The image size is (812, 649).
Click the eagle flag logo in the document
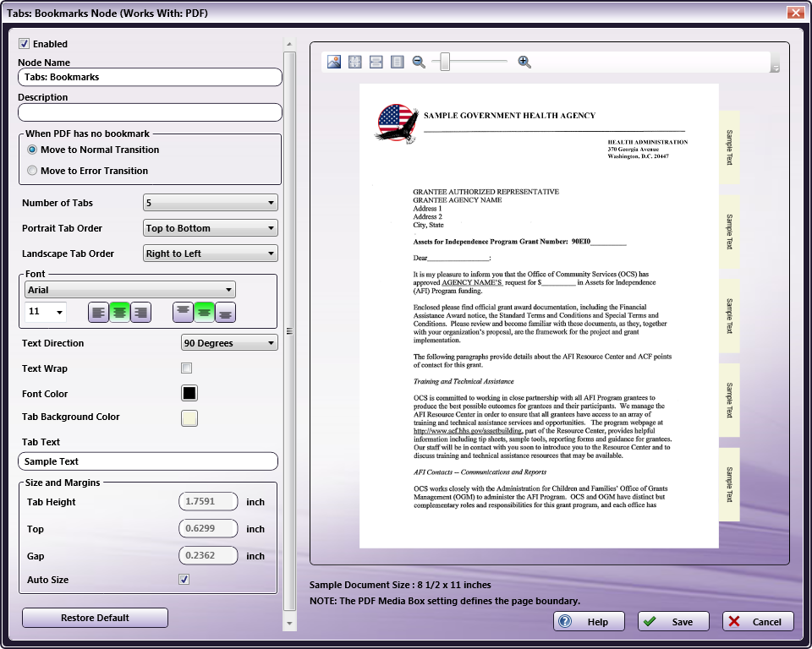397,123
